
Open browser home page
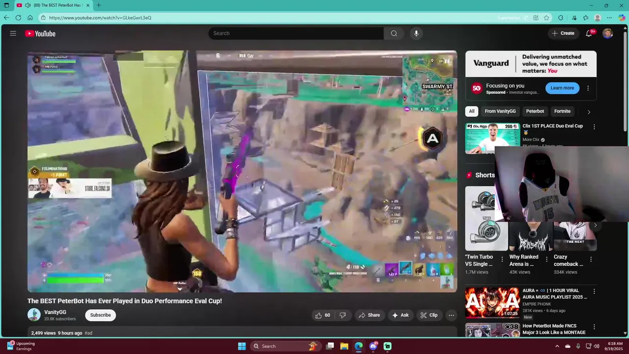click(x=30, y=18)
